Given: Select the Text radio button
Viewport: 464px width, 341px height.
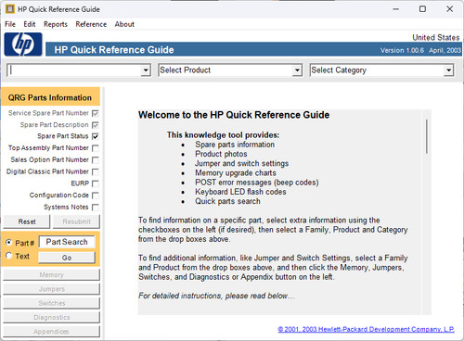Looking at the screenshot, I should pyautogui.click(x=9, y=256).
